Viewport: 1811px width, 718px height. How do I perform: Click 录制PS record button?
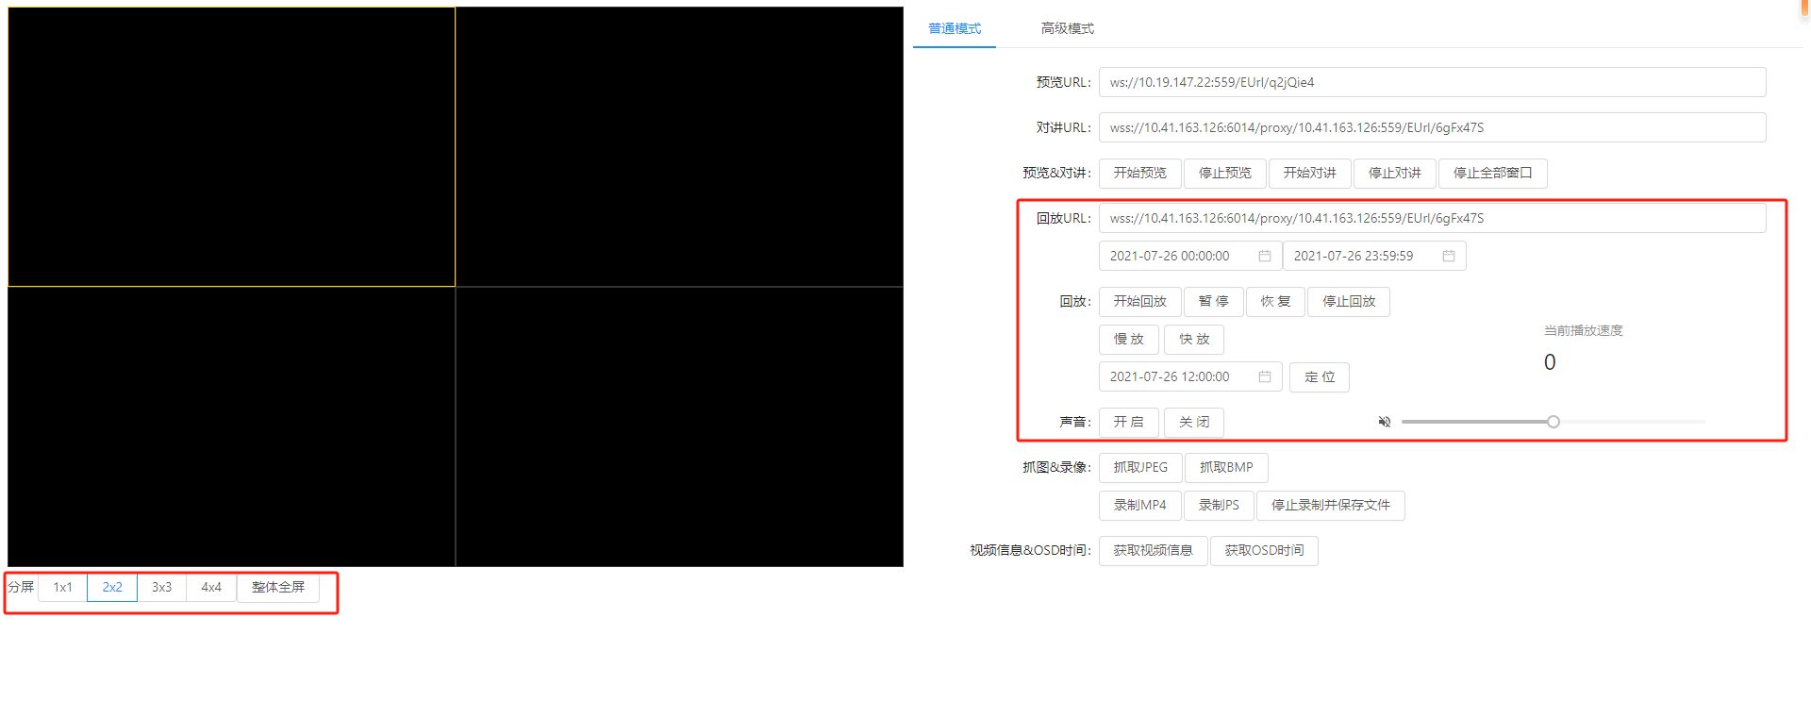pos(1220,505)
